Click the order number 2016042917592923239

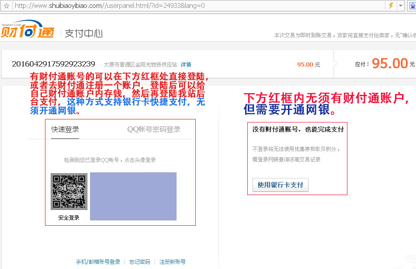coord(53,64)
